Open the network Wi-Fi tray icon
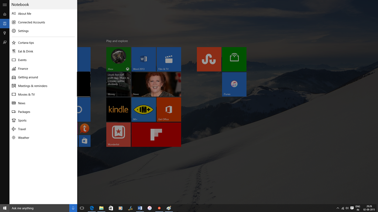 point(343,208)
